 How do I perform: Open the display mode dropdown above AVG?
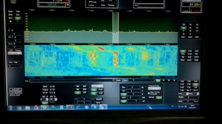[97, 86]
